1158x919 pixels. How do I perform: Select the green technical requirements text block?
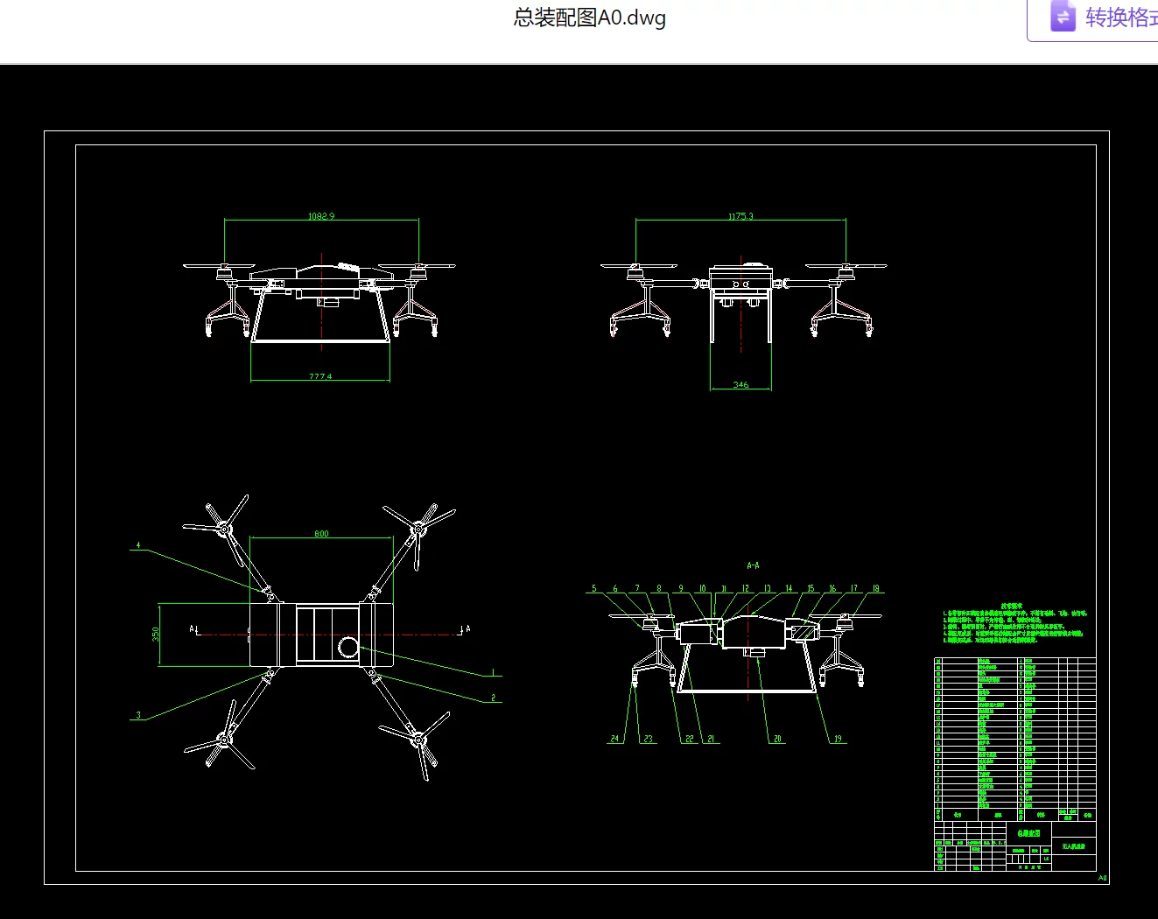[1014, 622]
